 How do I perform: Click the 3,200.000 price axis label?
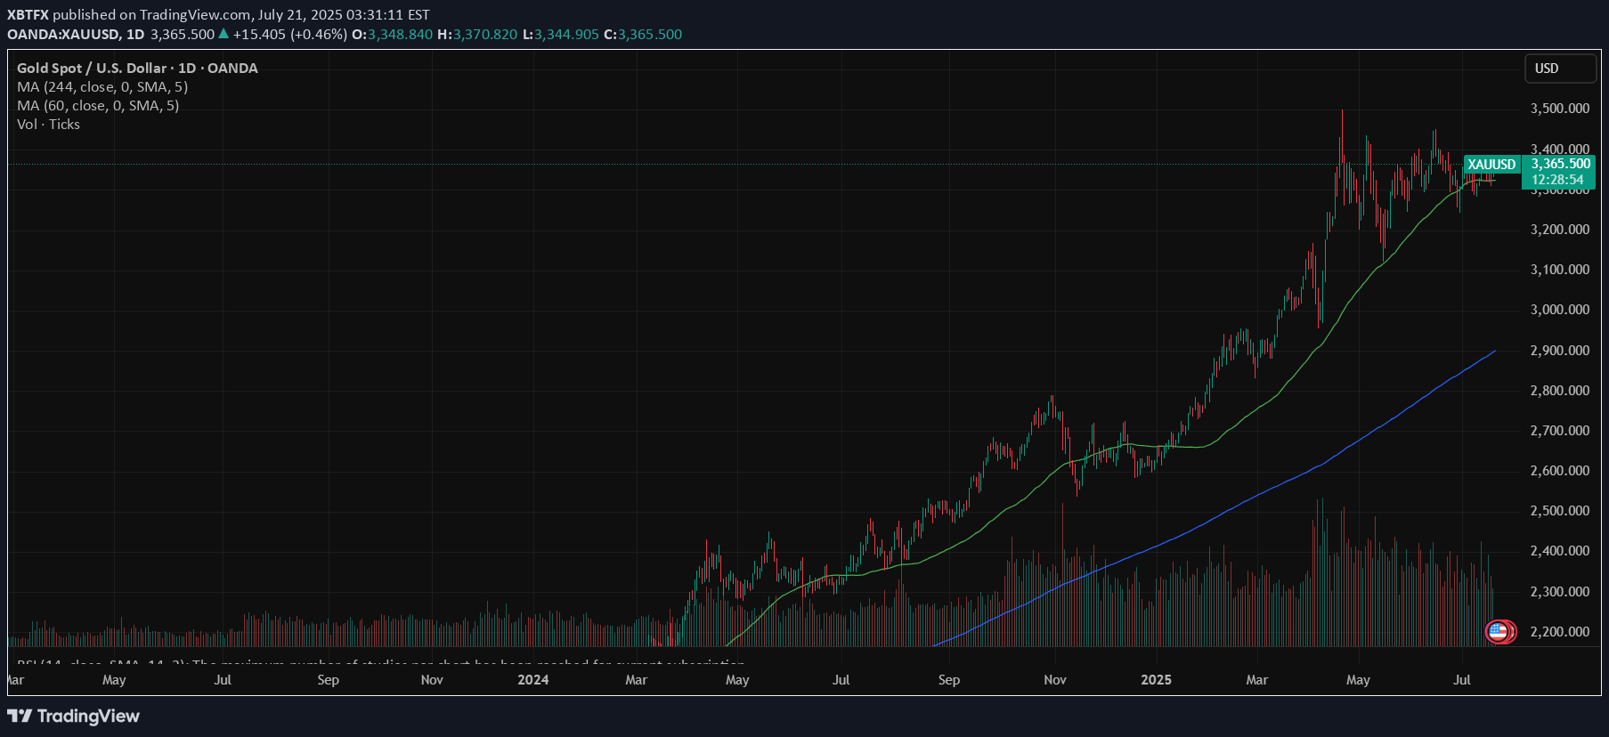[1560, 230]
